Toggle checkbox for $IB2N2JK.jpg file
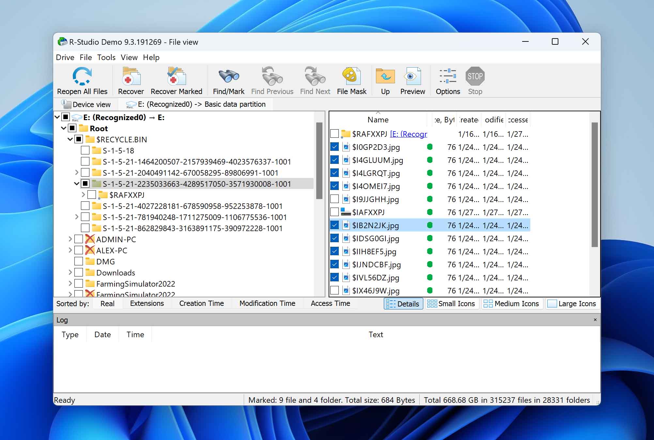The width and height of the screenshot is (654, 440). pos(335,226)
